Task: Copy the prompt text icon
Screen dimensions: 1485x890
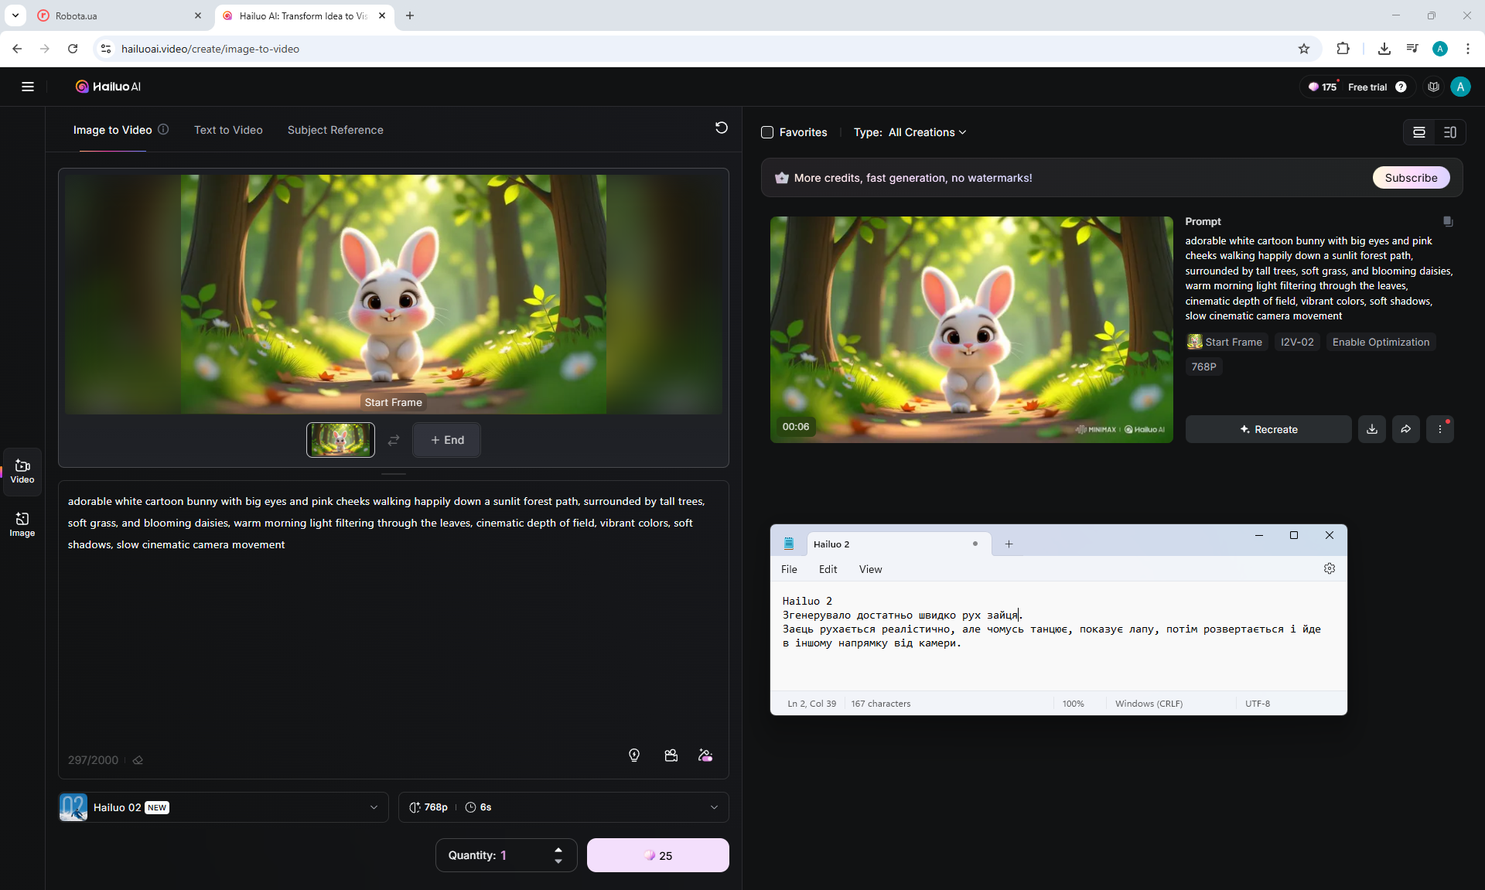Action: [x=1448, y=222]
